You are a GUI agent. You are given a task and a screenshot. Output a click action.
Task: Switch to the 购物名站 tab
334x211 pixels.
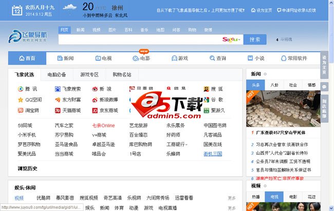[122, 74]
